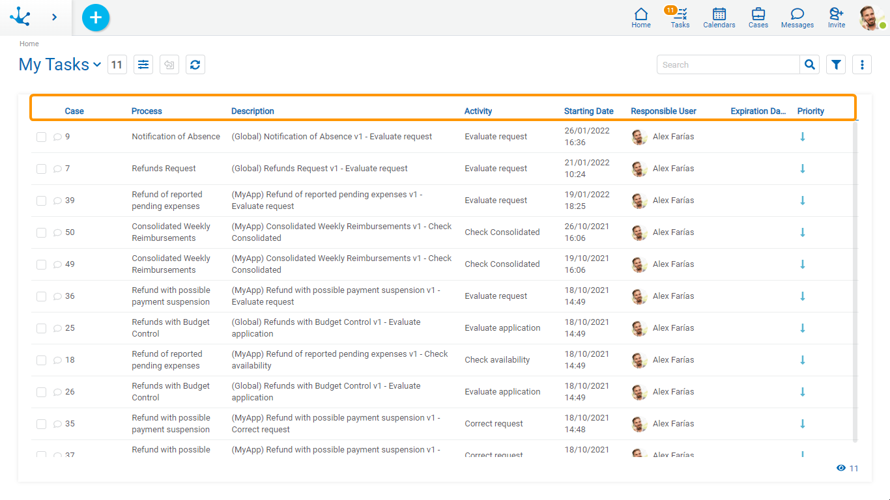Click the application logo icon
The width and height of the screenshot is (890, 500).
(x=20, y=17)
